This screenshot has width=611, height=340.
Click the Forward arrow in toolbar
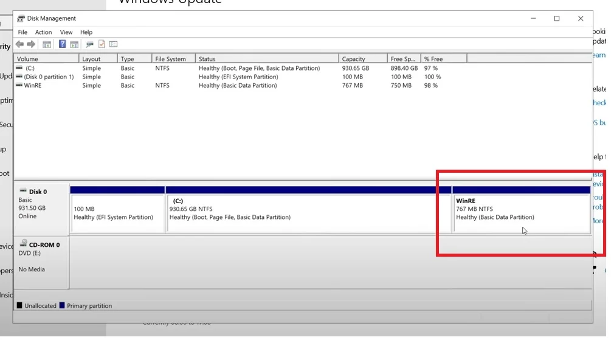pyautogui.click(x=31, y=44)
